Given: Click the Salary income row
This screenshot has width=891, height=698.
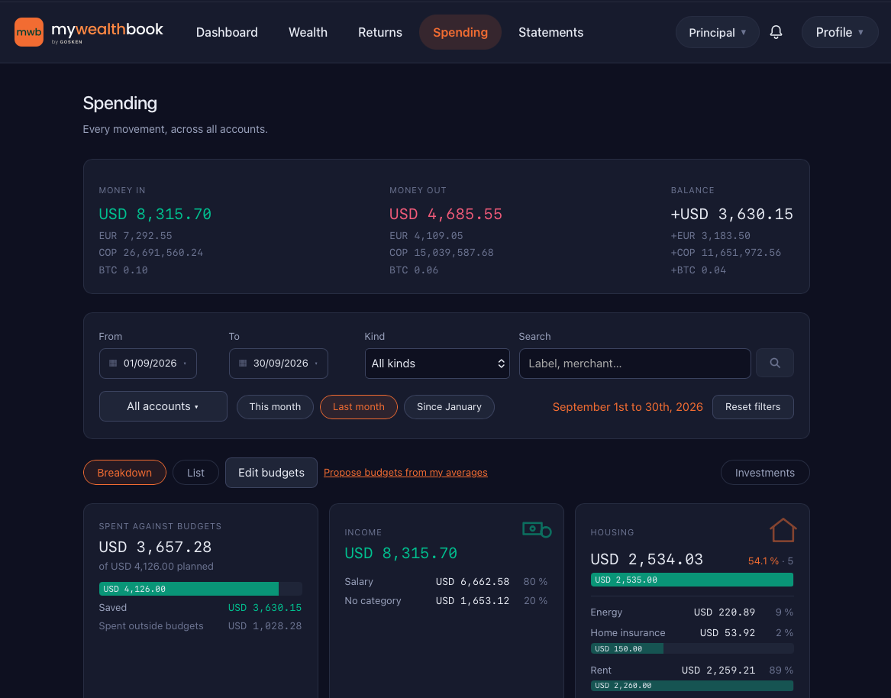Looking at the screenshot, I should pos(446,581).
